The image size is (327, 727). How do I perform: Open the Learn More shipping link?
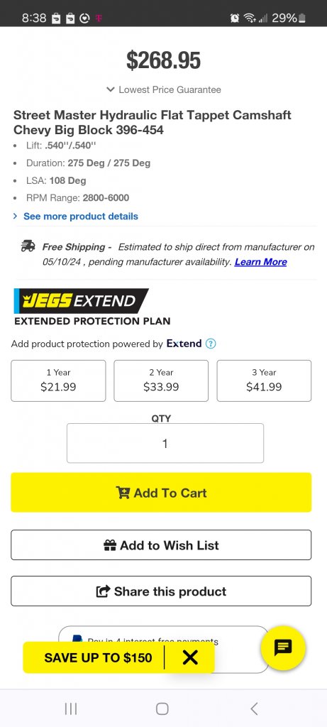coord(261,261)
